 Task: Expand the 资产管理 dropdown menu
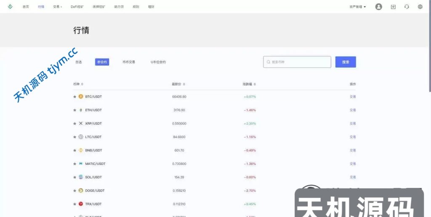point(357,7)
